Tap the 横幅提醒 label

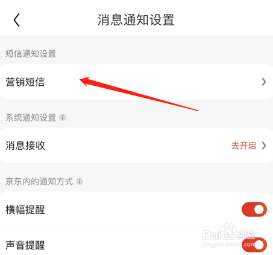tap(25, 210)
